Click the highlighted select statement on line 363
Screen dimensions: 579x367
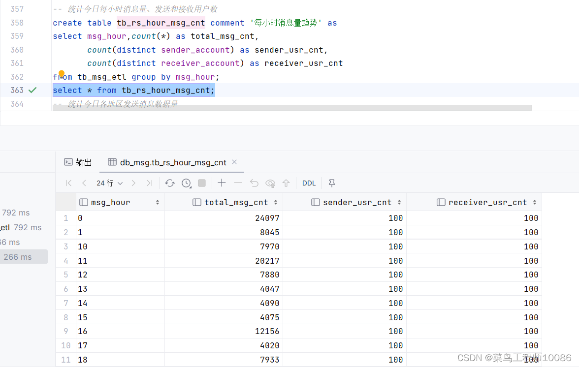click(x=134, y=91)
